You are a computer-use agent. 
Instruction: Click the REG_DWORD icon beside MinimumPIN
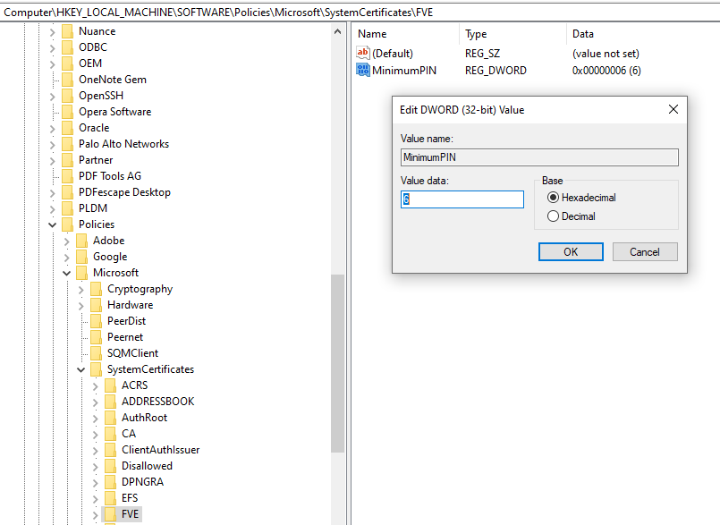tap(364, 70)
